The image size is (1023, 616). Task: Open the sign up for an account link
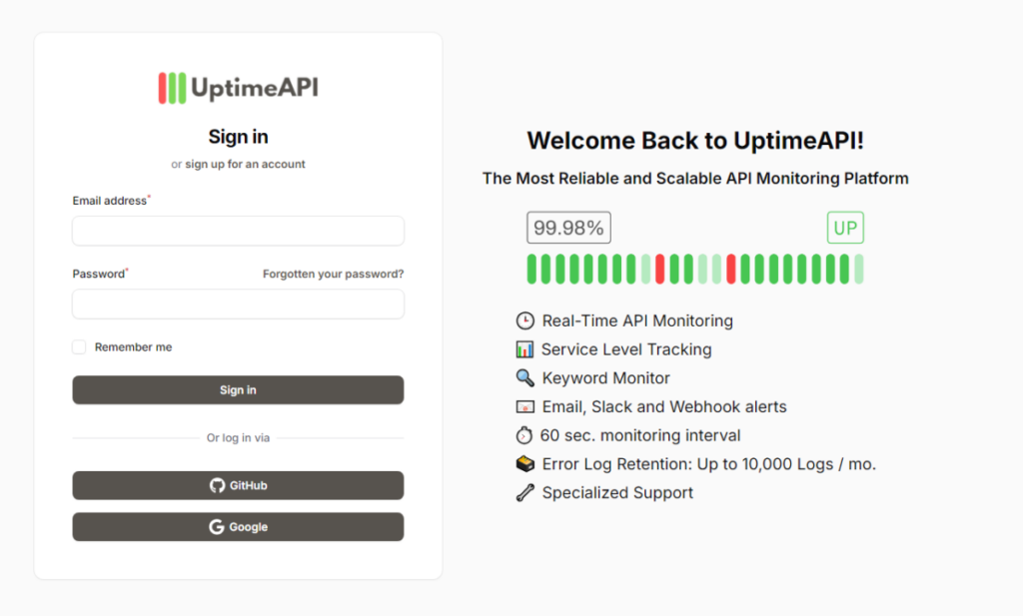tap(245, 164)
